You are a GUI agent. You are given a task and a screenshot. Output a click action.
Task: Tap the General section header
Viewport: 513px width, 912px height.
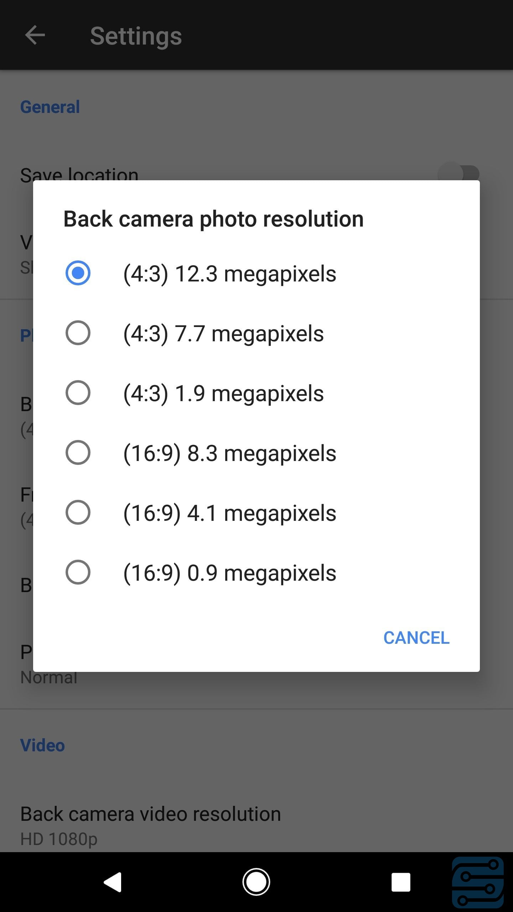coord(50,107)
